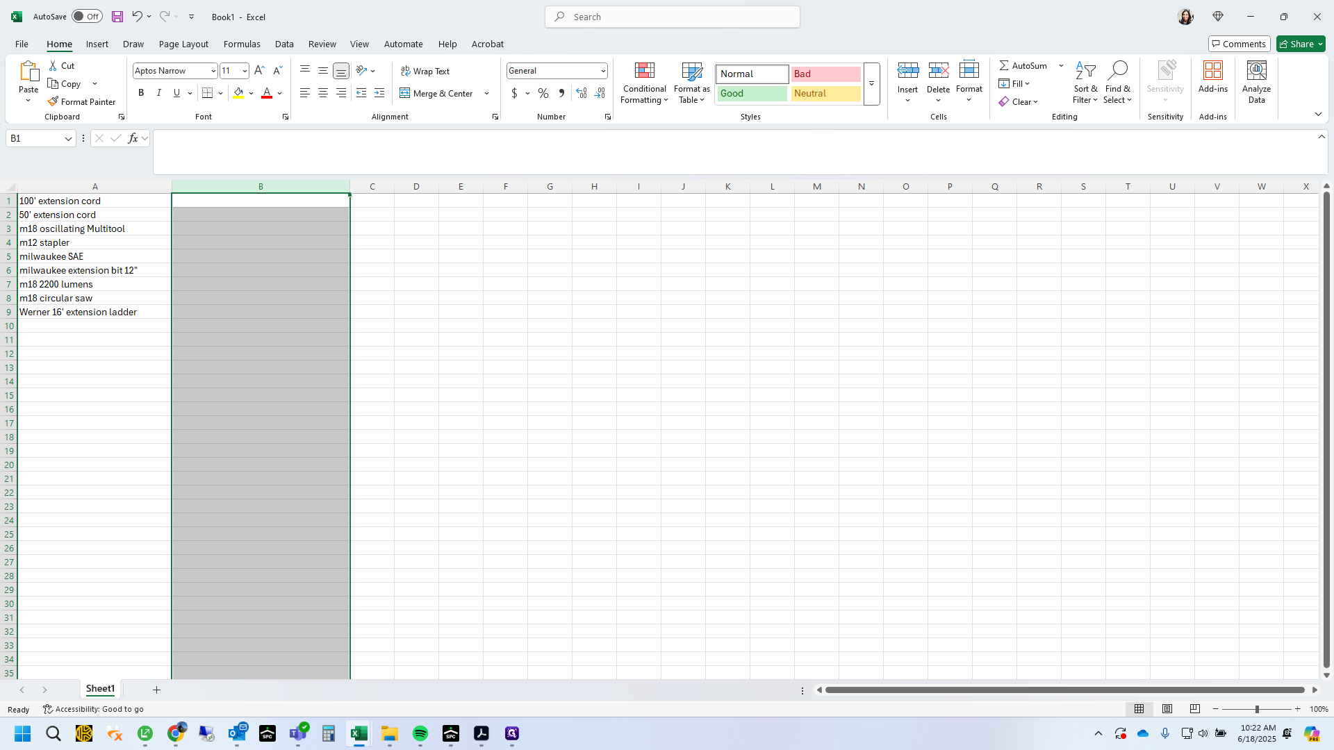1334x750 pixels.
Task: Expand the cell Styles gallery
Action: coord(871,83)
